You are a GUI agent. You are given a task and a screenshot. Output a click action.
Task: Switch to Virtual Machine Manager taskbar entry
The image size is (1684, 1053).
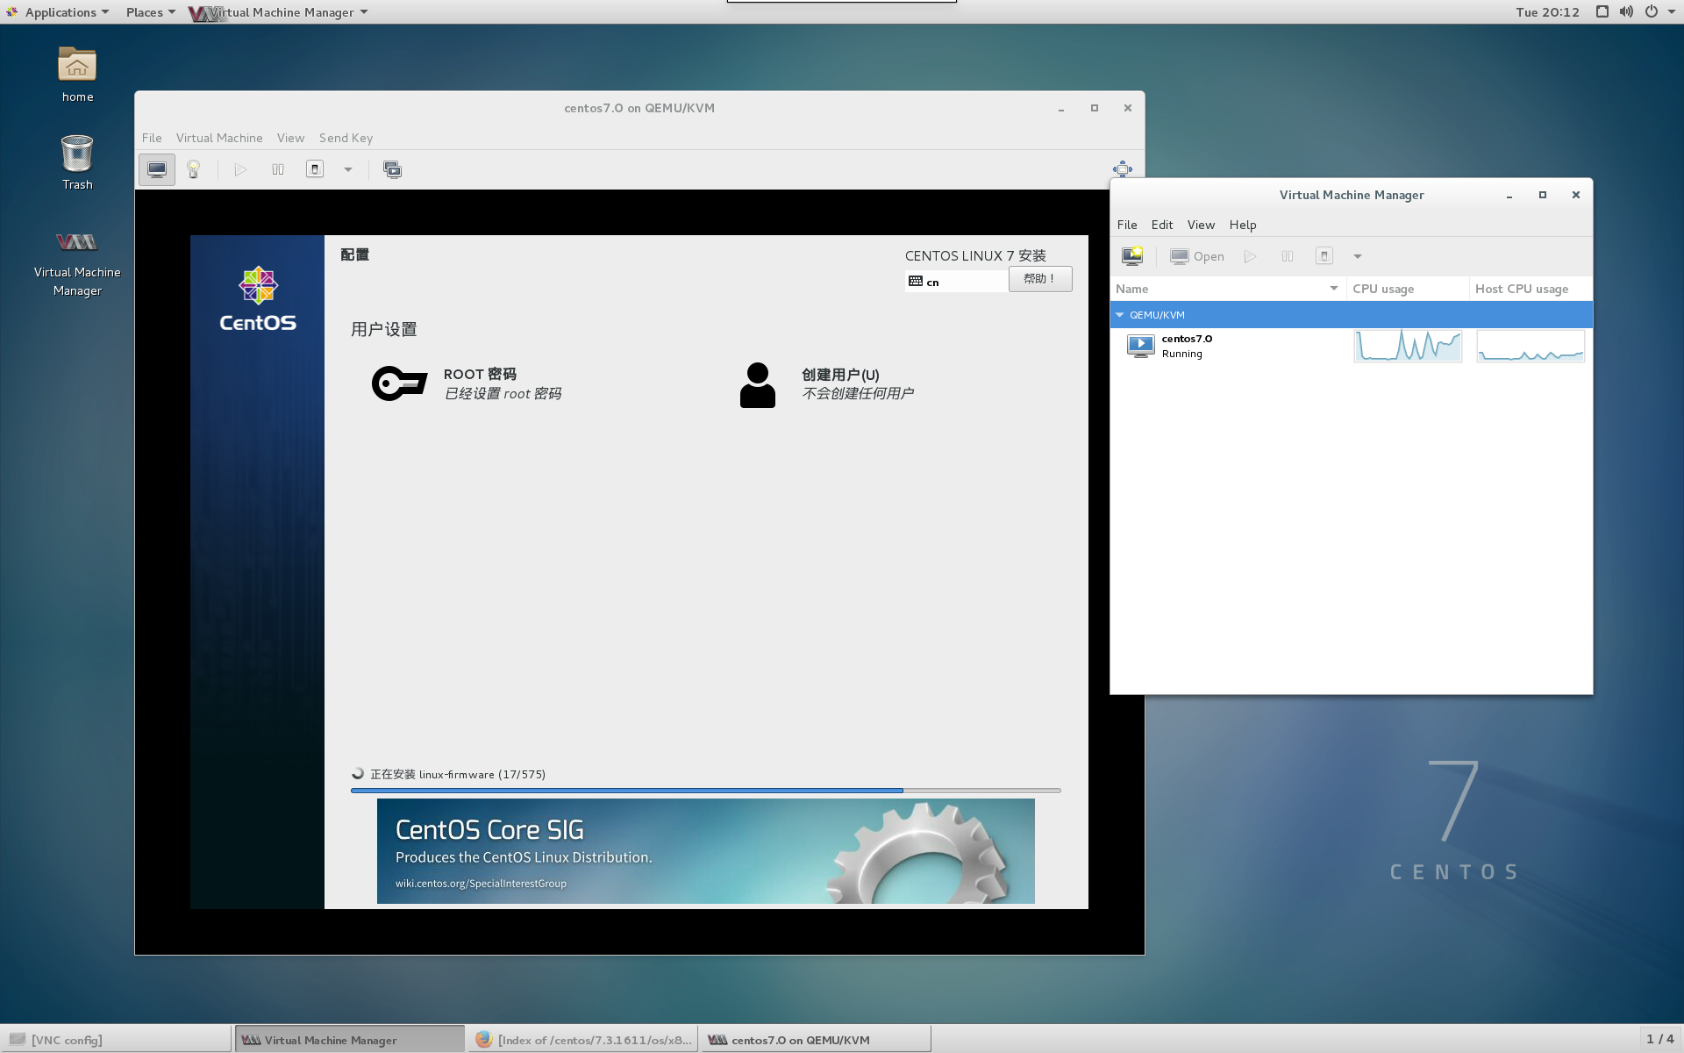pyautogui.click(x=350, y=1040)
